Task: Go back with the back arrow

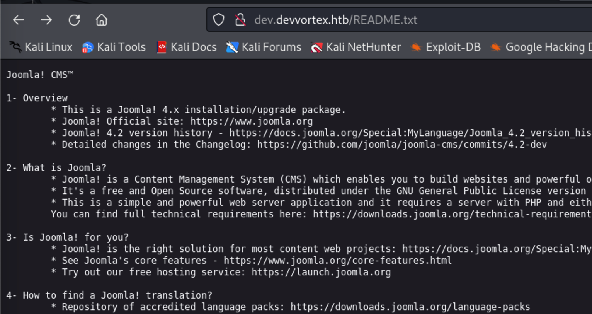Action: (18, 20)
